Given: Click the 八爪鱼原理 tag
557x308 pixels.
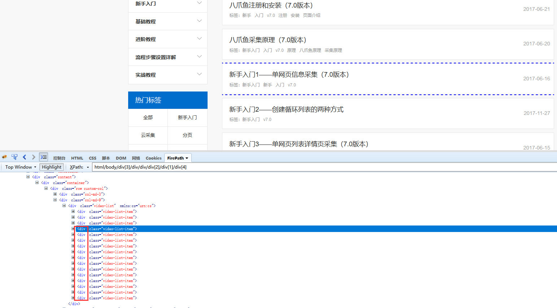Looking at the screenshot, I should pos(310,50).
